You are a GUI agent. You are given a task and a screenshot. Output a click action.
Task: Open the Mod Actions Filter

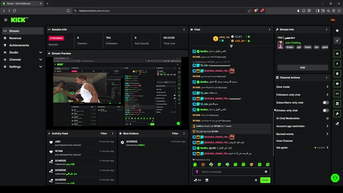click(x=175, y=133)
